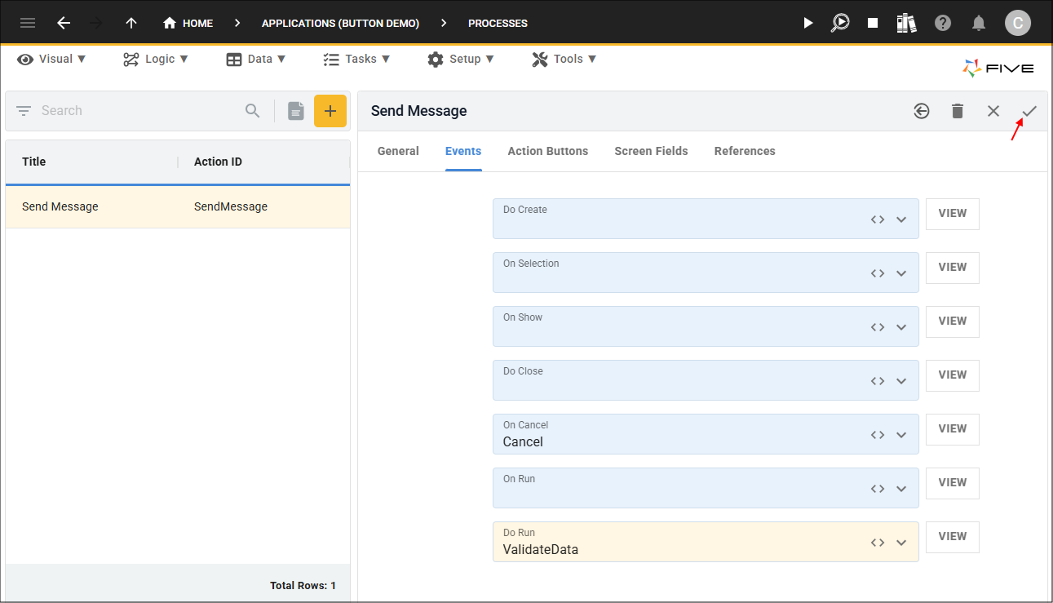1053x603 pixels.
Task: Save the form with the check icon
Action: pos(1029,111)
